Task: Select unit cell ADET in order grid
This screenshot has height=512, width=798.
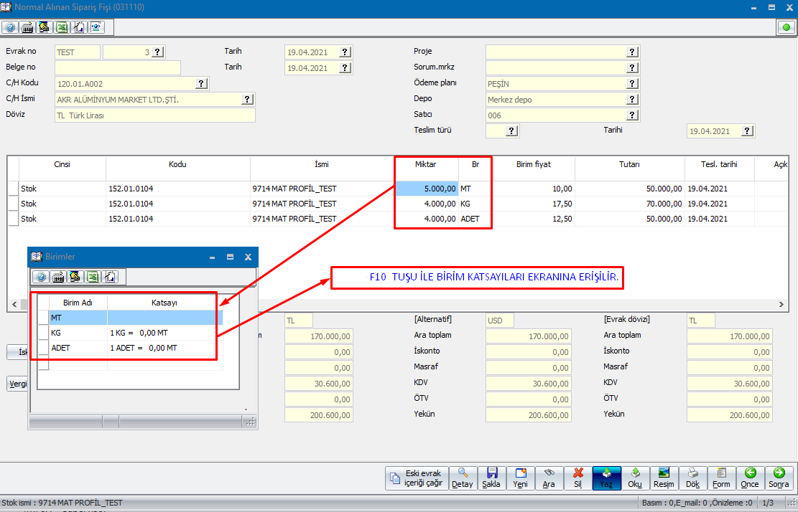Action: [475, 219]
